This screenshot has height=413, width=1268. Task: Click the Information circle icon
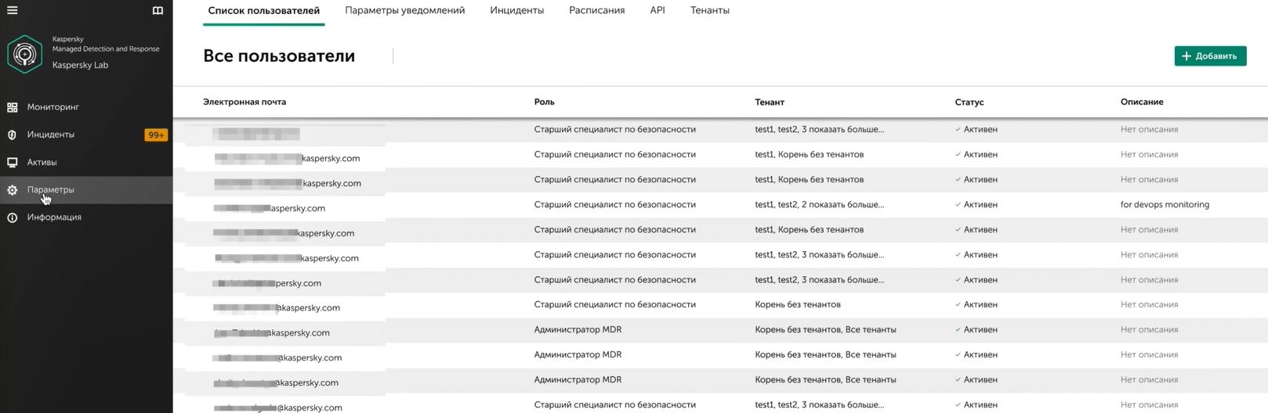tap(12, 217)
